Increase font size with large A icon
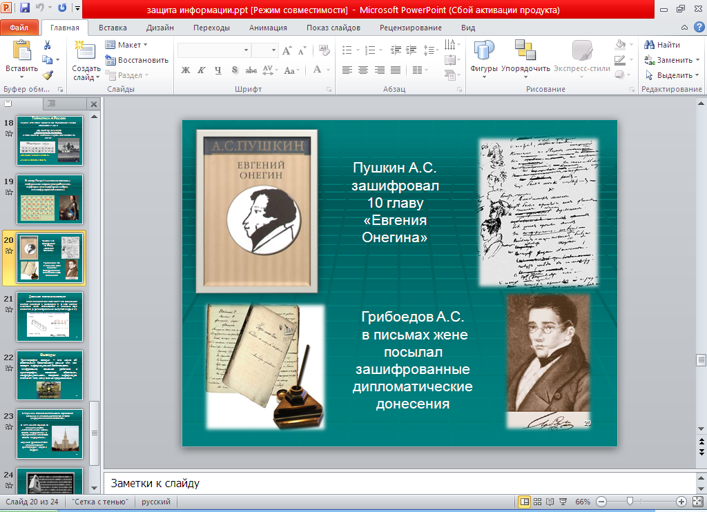 coord(287,50)
